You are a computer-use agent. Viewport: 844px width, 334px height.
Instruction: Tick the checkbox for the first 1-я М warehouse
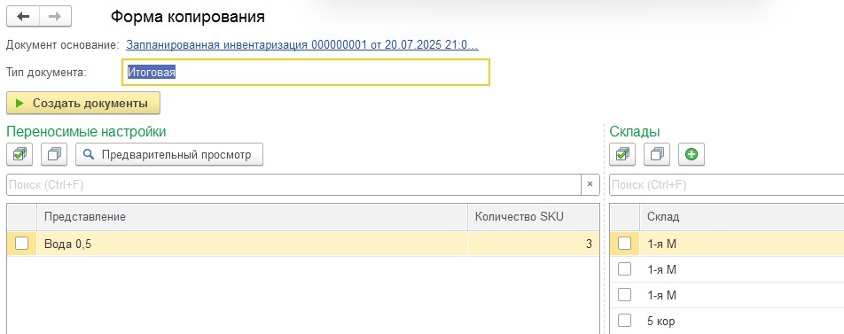[x=624, y=244]
